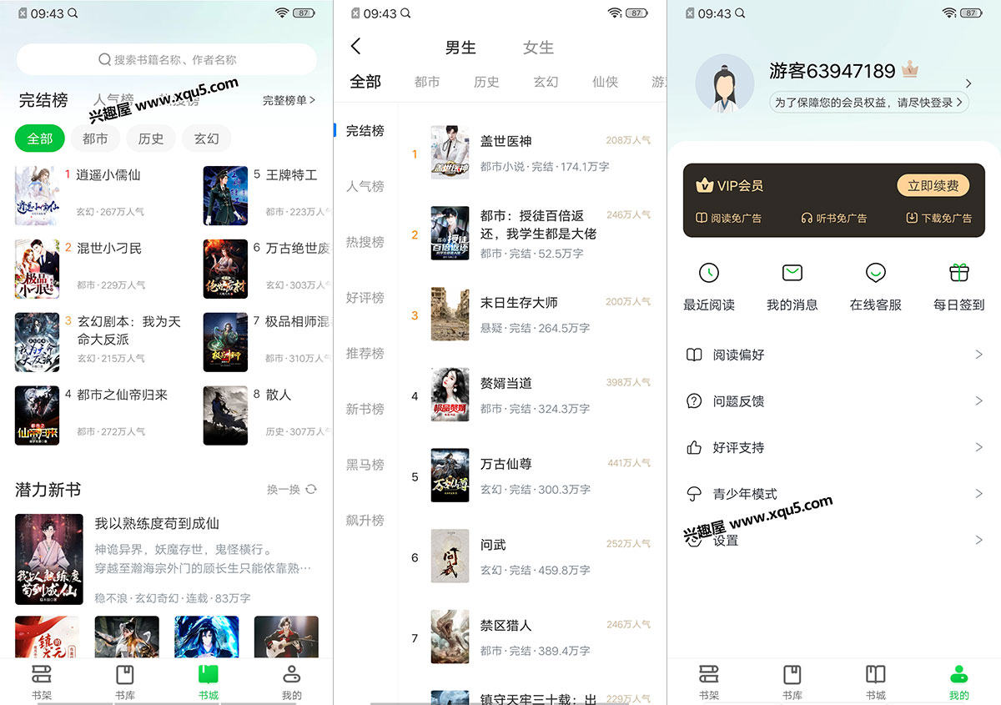Open 万古仙尊 title in ranking list
This screenshot has width=1001, height=705.
[x=506, y=464]
